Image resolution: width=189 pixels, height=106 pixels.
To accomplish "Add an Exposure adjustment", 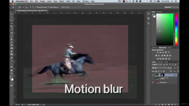I will click(x=166, y=52).
